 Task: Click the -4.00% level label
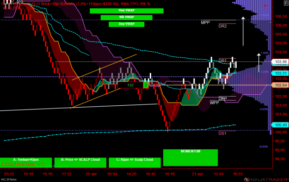pos(264,109)
